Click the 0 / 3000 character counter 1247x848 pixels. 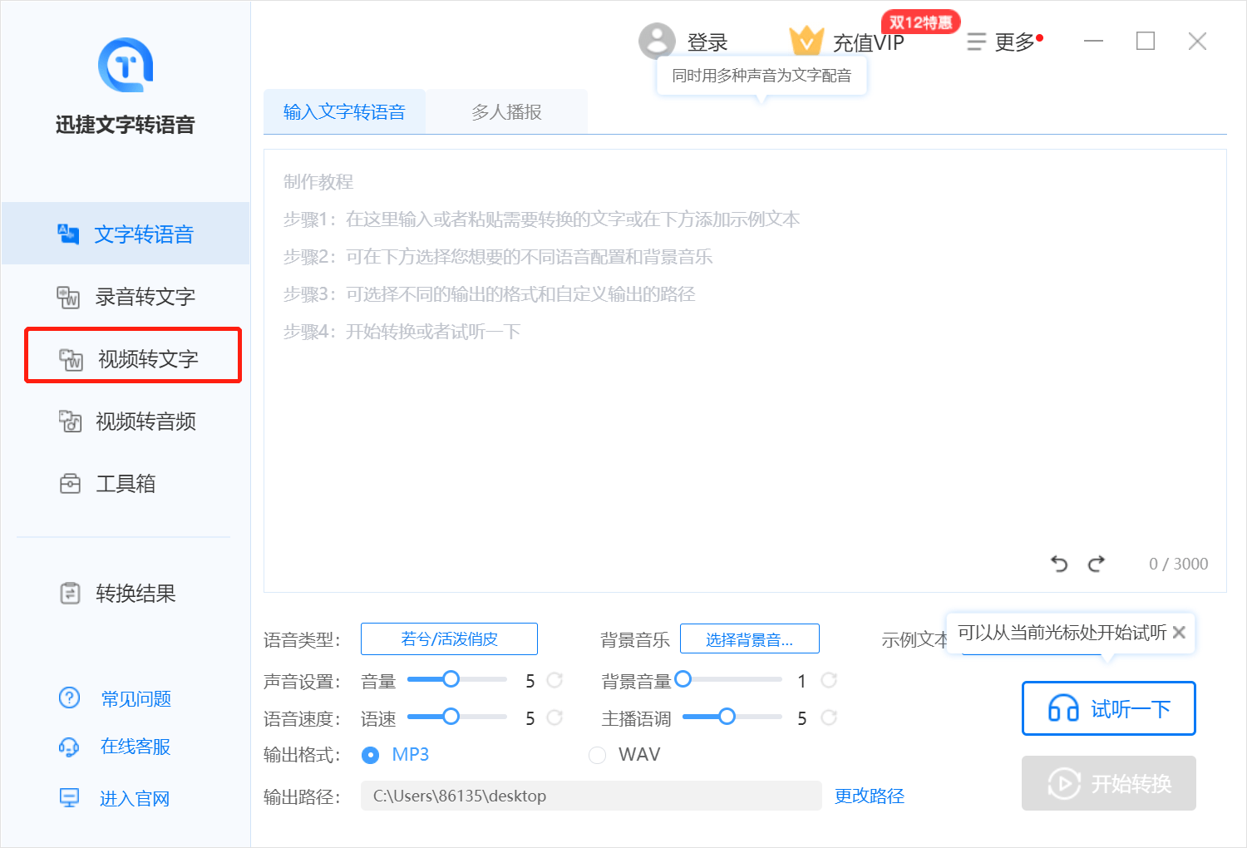click(x=1179, y=564)
